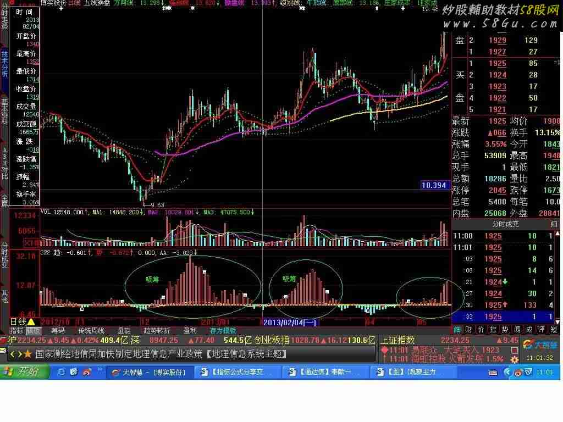Launch Internet Explorer from quick launch

[x=62, y=372]
